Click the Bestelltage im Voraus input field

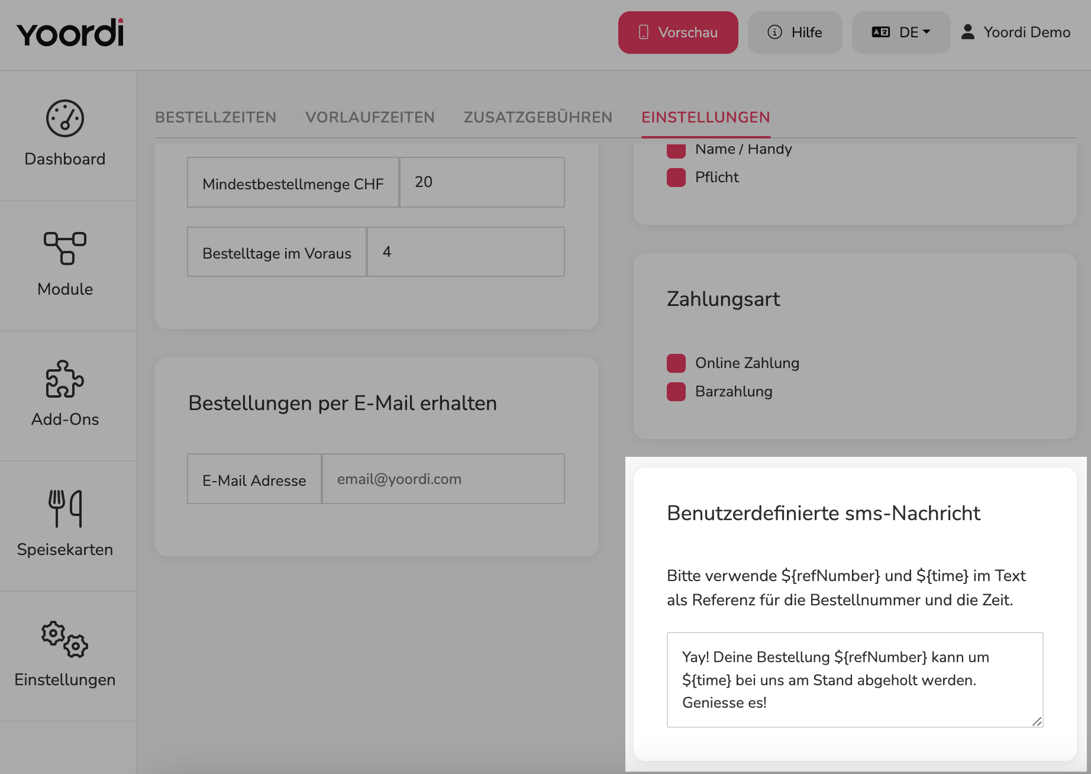tap(466, 252)
